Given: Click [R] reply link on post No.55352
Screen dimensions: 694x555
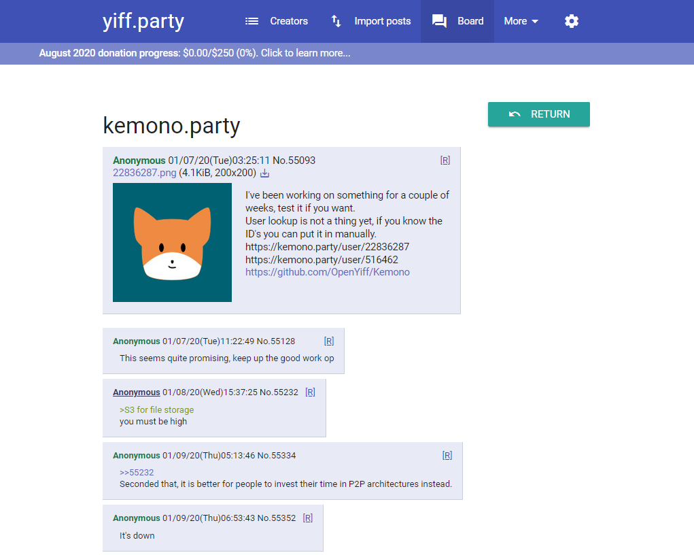Looking at the screenshot, I should click(308, 518).
